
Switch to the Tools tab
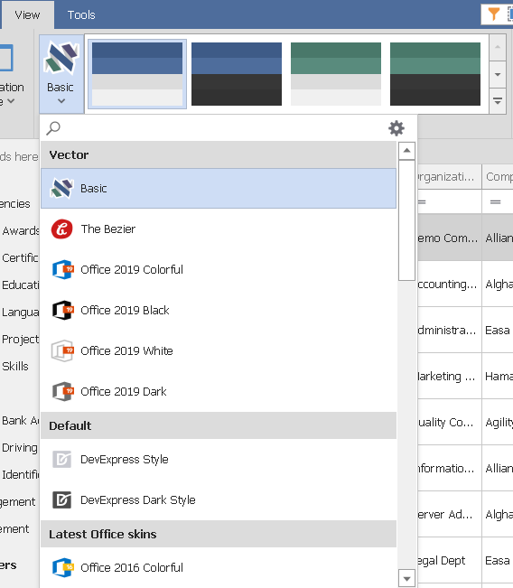click(81, 15)
